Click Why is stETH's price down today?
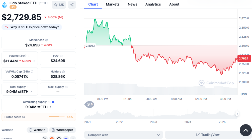The image size is (252, 139). (x=32, y=27)
